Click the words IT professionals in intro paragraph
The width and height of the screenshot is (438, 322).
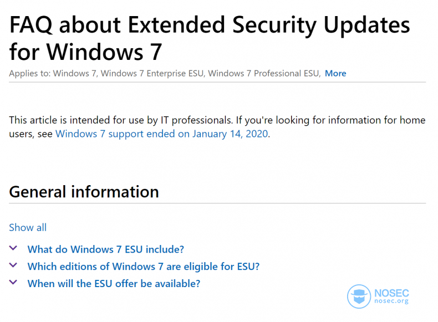pyautogui.click(x=196, y=120)
